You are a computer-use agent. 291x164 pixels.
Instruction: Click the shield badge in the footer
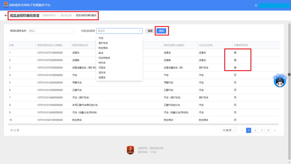click(x=130, y=150)
